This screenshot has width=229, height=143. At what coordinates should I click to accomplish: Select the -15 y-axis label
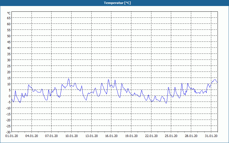pyautogui.click(x=8, y=114)
